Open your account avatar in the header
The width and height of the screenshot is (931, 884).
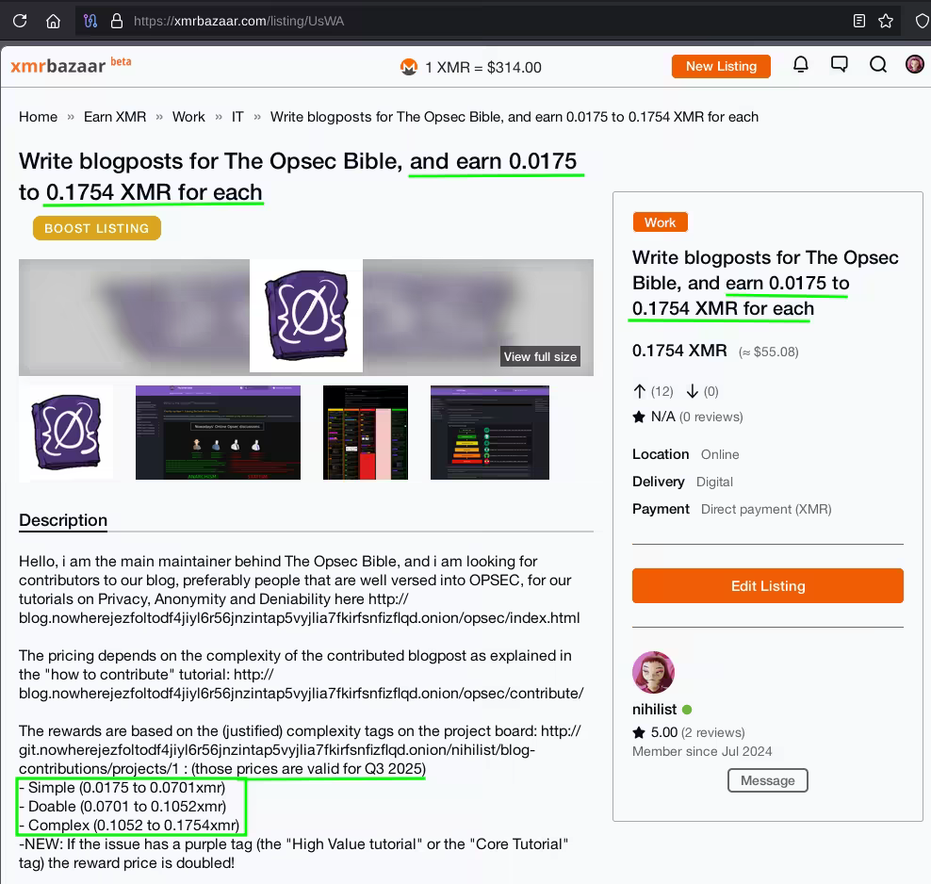[x=915, y=65]
